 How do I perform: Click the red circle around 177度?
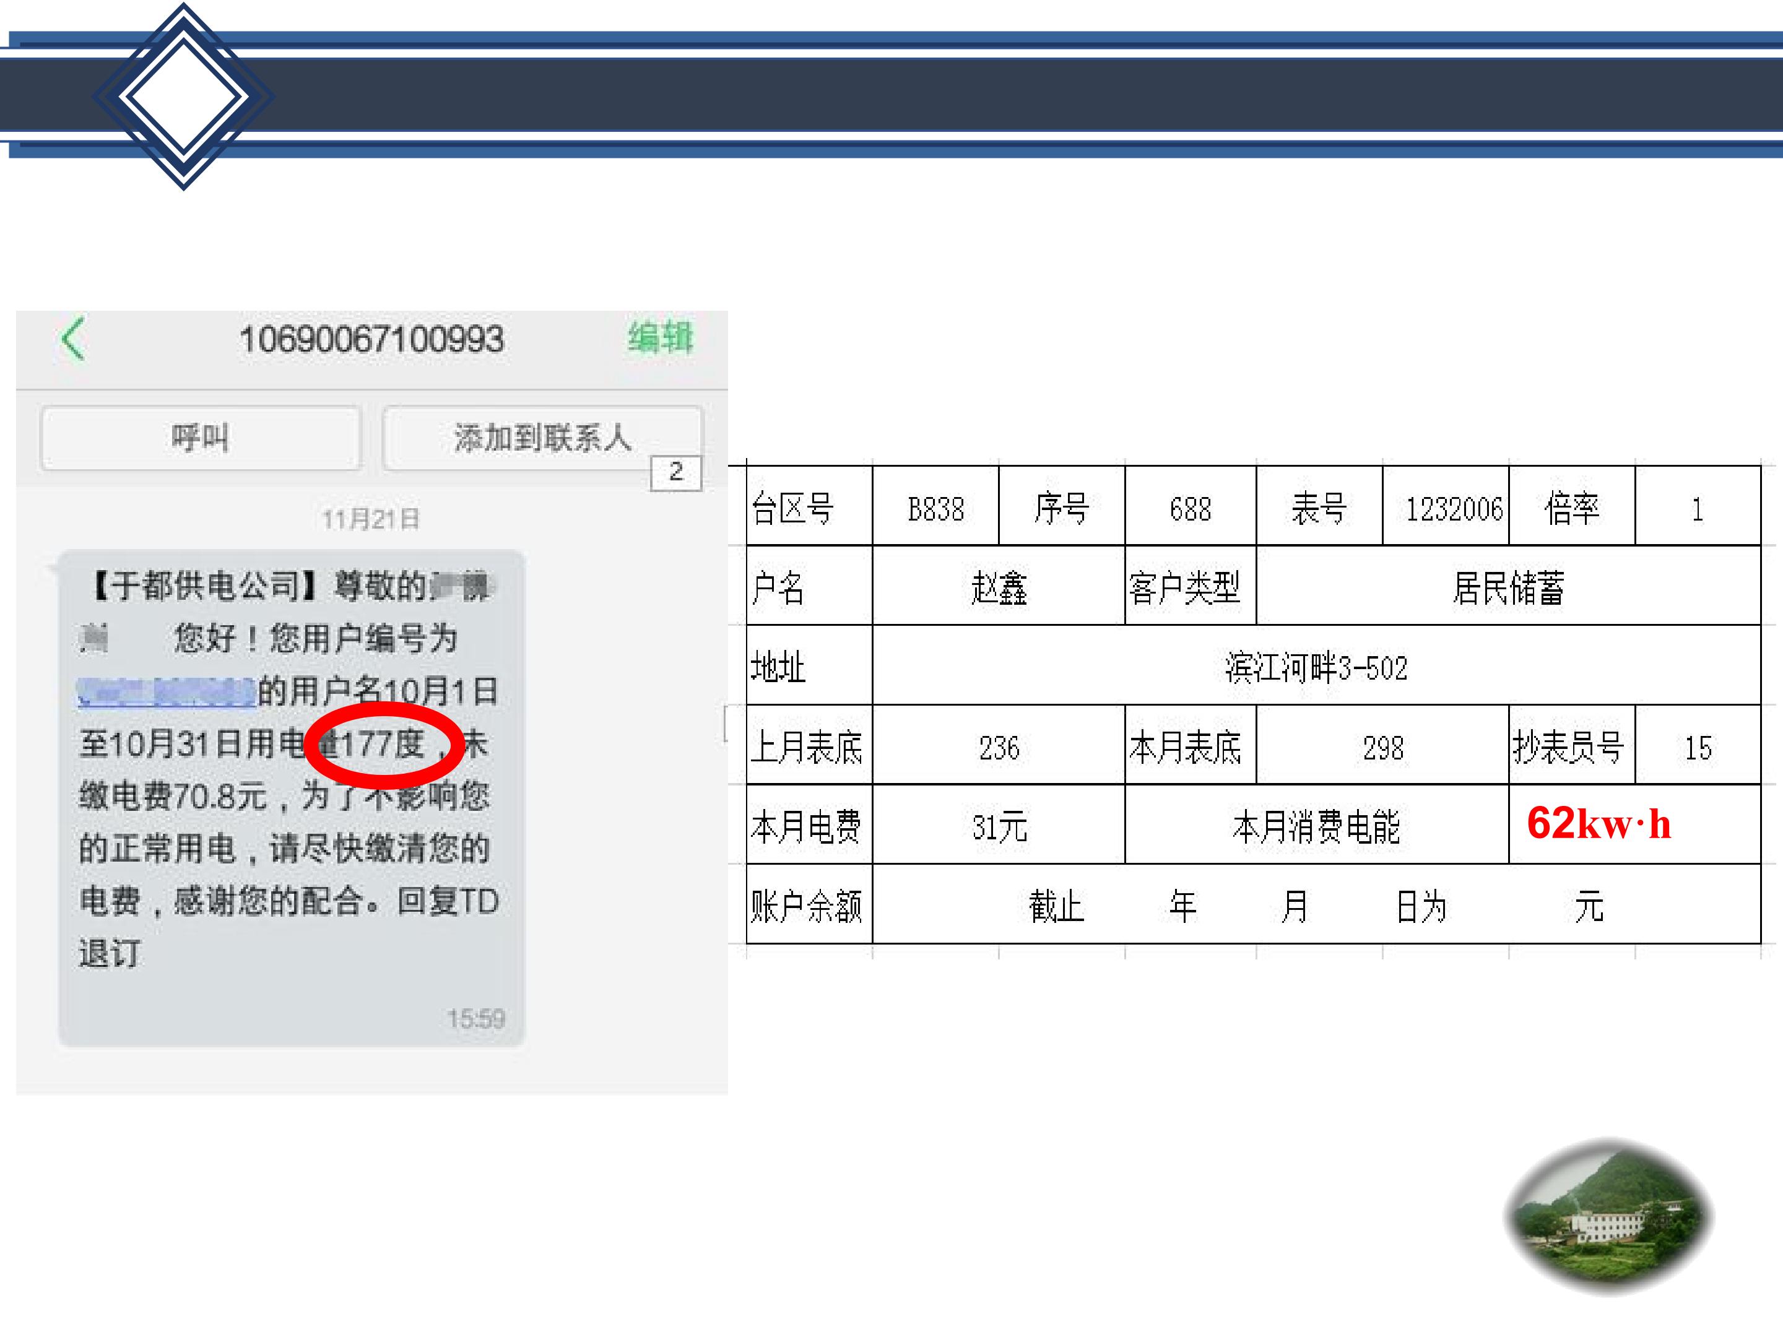pyautogui.click(x=383, y=745)
